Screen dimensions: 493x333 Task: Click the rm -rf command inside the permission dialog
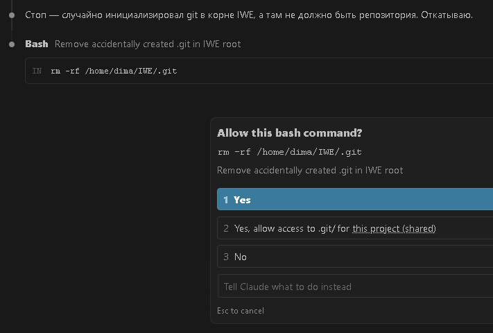click(x=290, y=152)
